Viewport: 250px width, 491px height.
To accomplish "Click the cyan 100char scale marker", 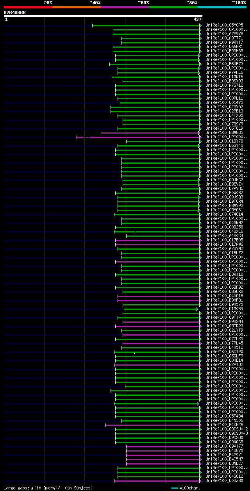I will [x=175, y=488].
